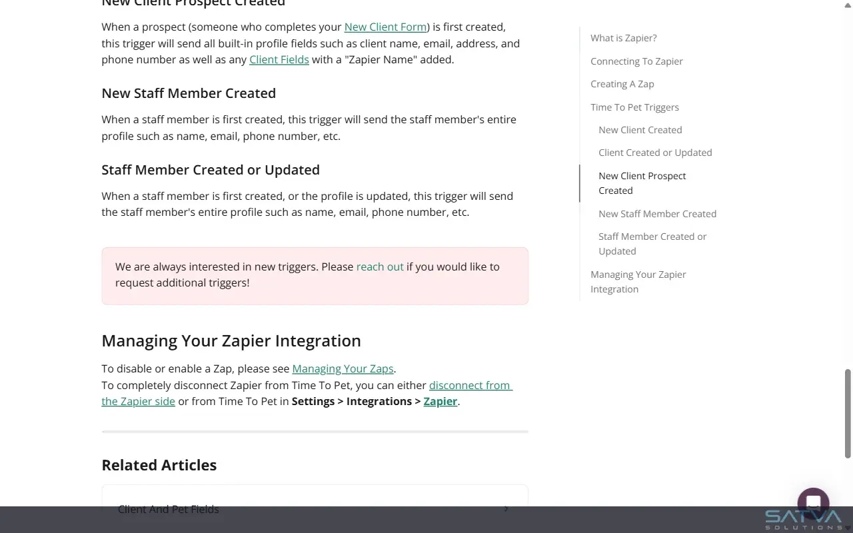
Task: Click the reach out link
Action: point(379,266)
